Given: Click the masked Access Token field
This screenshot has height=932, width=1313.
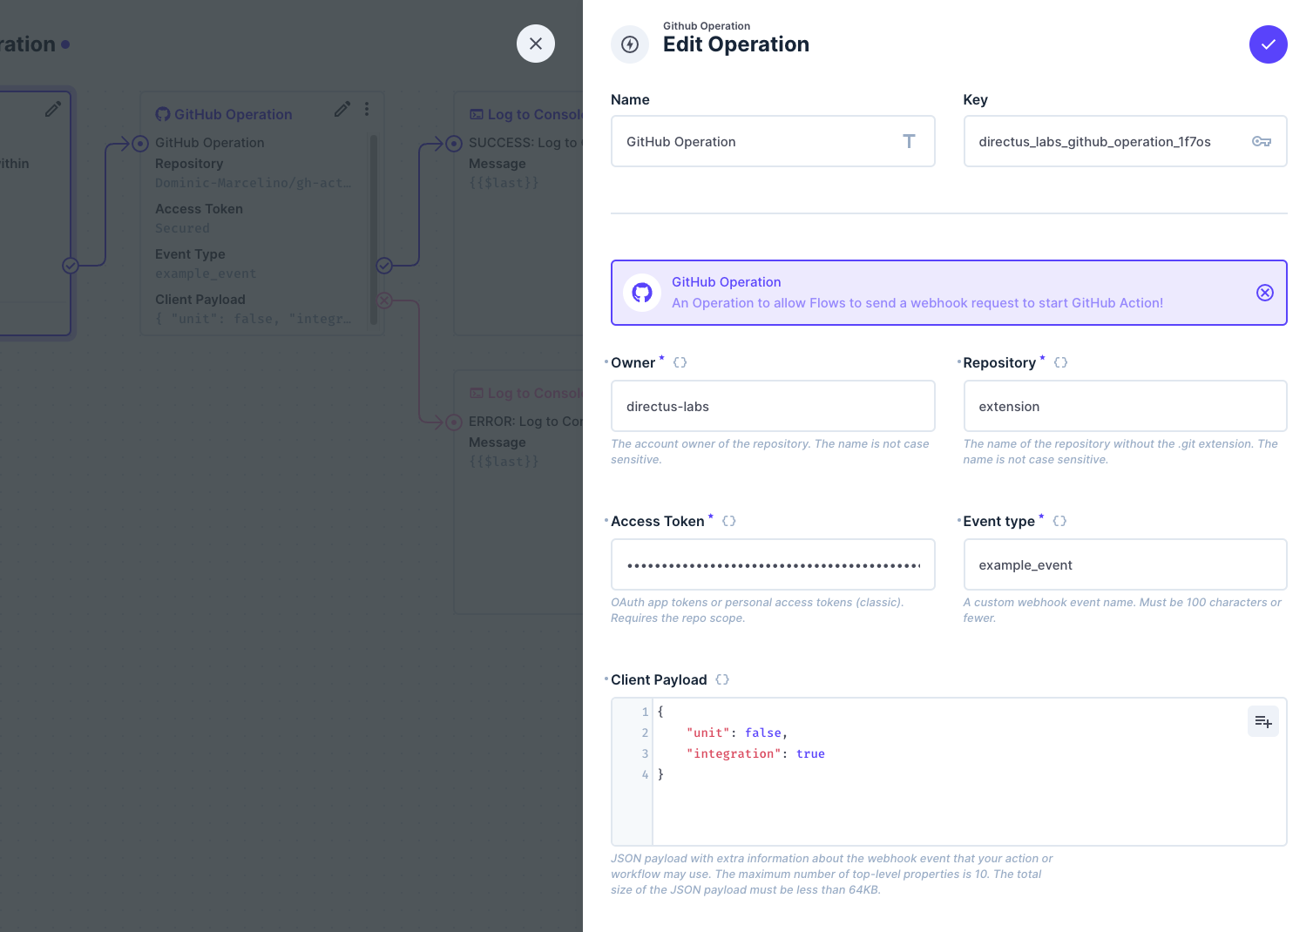Looking at the screenshot, I should [x=773, y=564].
